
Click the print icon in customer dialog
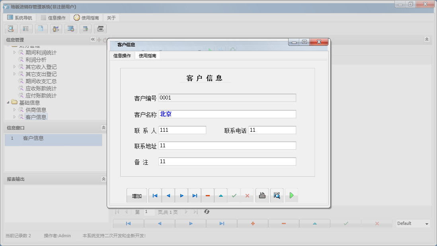coord(262,195)
